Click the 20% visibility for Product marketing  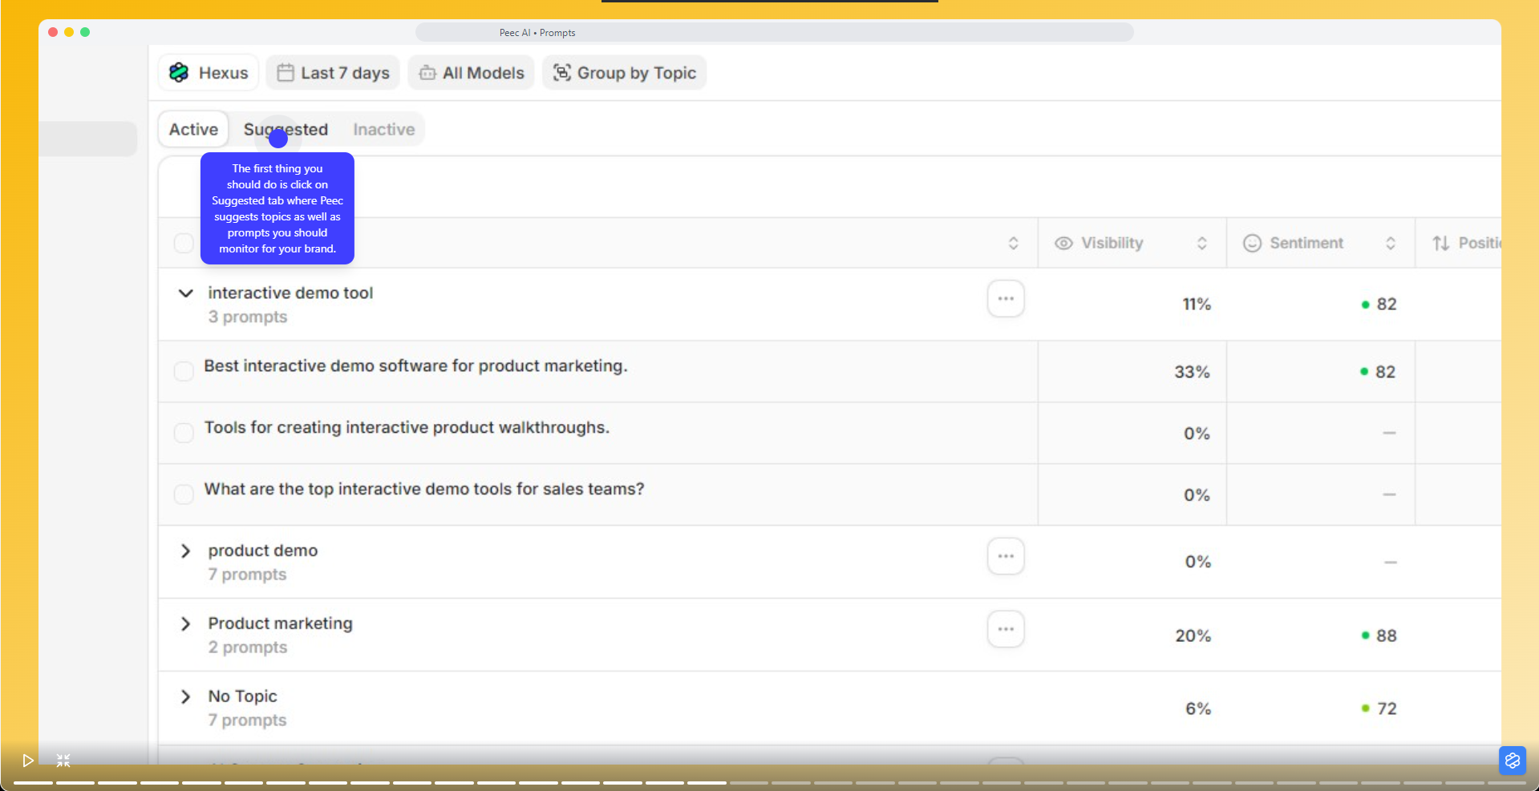click(1193, 636)
